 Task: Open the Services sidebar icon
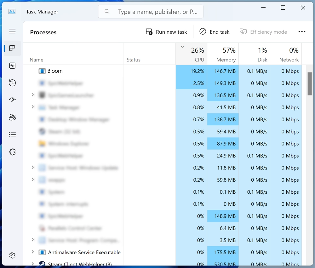(12, 152)
